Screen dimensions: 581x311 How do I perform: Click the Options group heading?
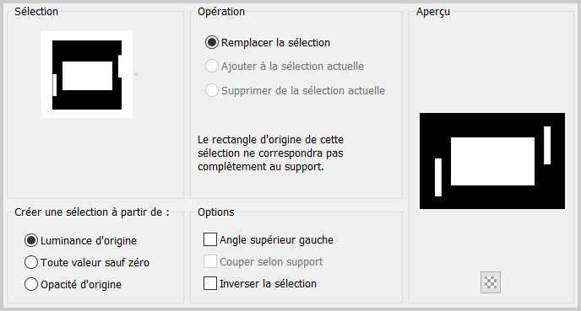(x=216, y=212)
